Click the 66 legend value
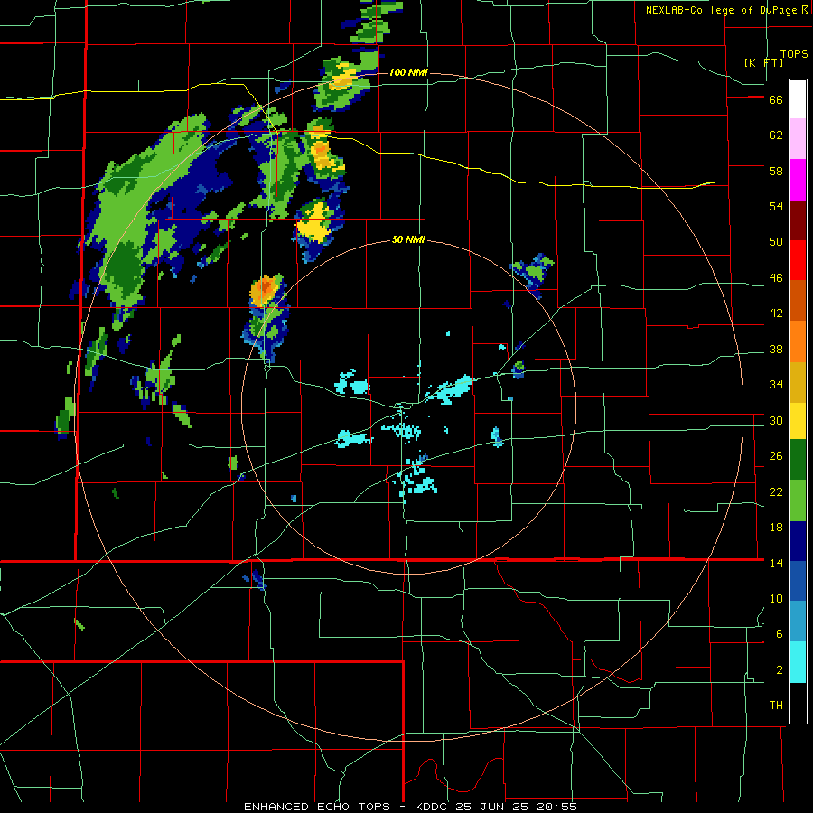 (x=776, y=100)
